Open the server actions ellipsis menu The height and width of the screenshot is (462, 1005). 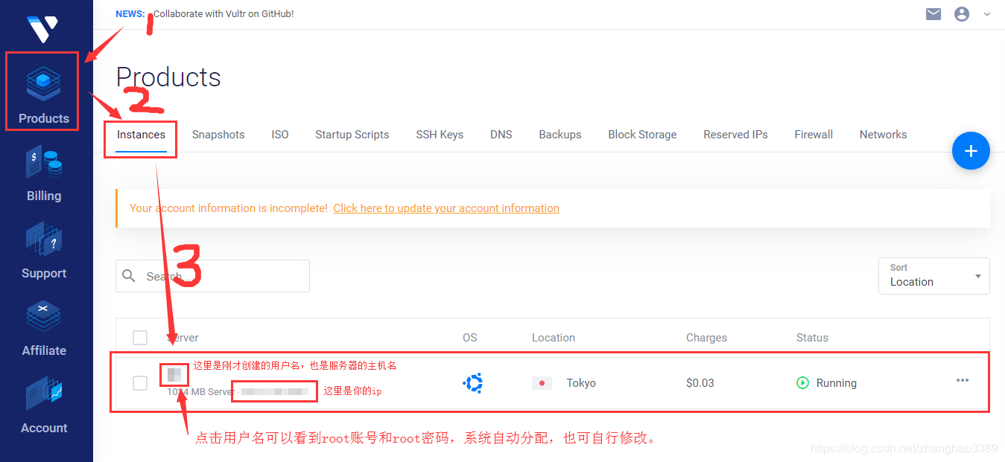point(962,380)
